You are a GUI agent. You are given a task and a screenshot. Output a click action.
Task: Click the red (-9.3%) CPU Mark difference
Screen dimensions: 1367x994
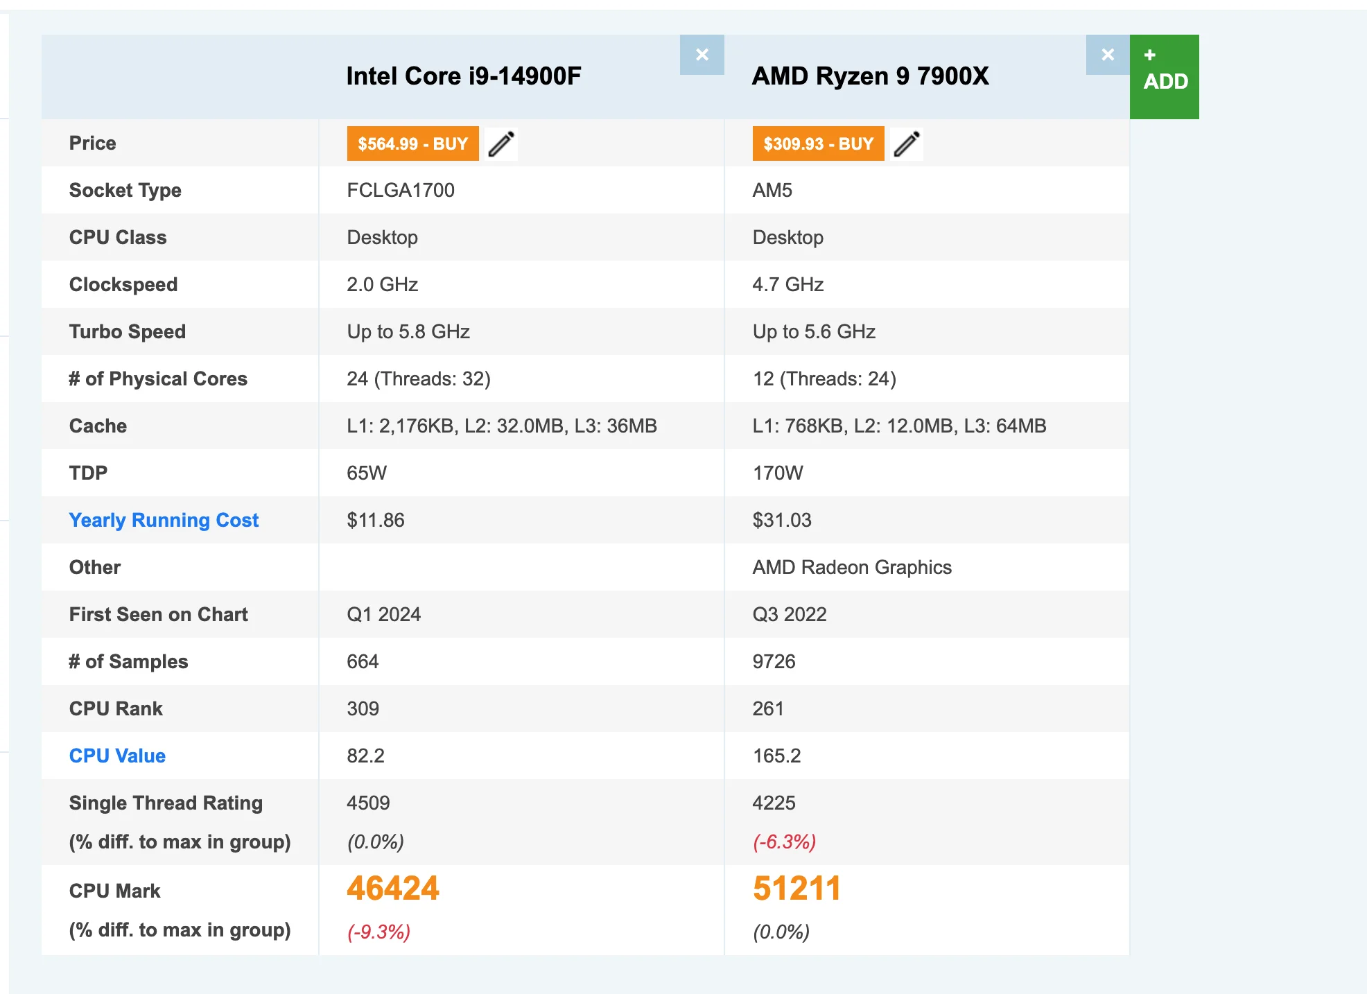pos(378,932)
